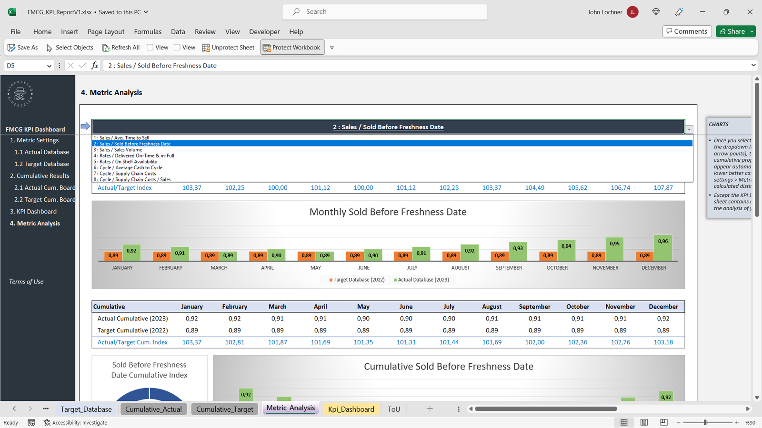762x428 pixels.
Task: Open the Formulas ribbon tab
Action: 148,32
